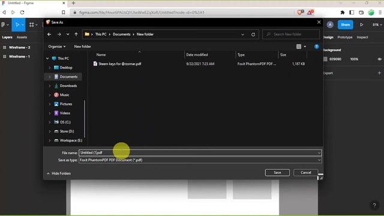Open recent locations dropdown arrow
The image size is (384, 216).
68,34
